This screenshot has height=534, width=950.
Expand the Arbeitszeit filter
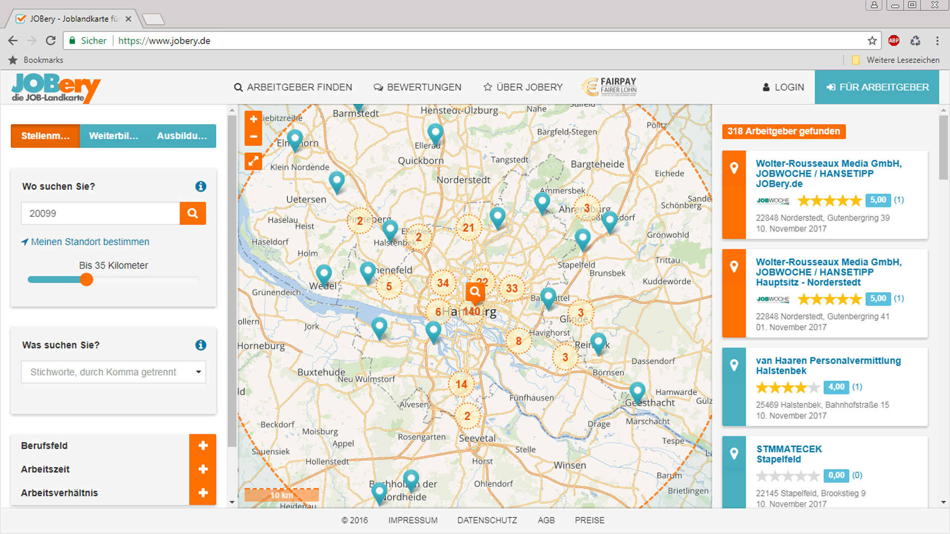(203, 469)
